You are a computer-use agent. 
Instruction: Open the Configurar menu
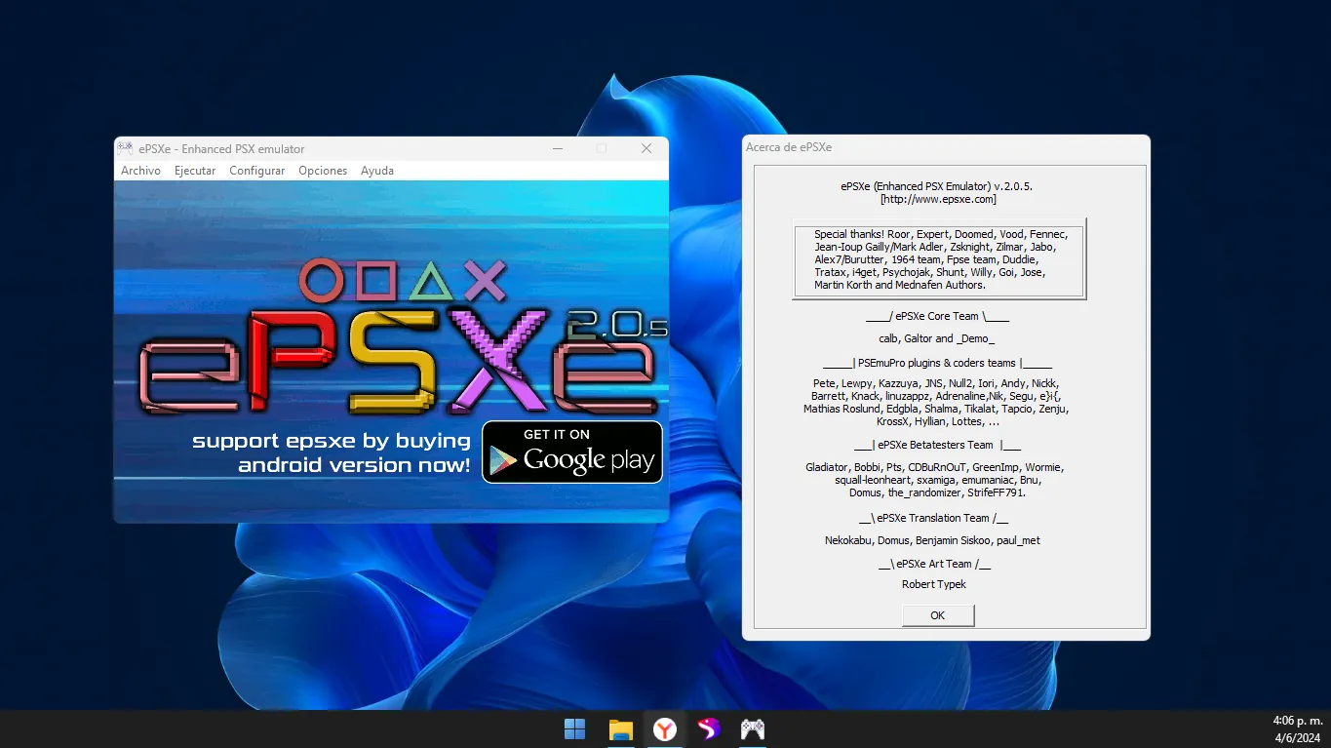point(257,171)
